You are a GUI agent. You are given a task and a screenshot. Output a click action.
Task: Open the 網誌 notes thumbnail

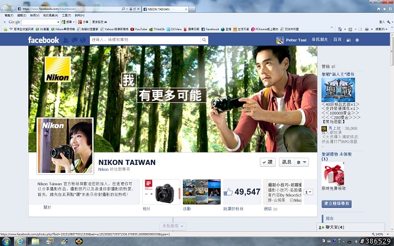[283, 192]
